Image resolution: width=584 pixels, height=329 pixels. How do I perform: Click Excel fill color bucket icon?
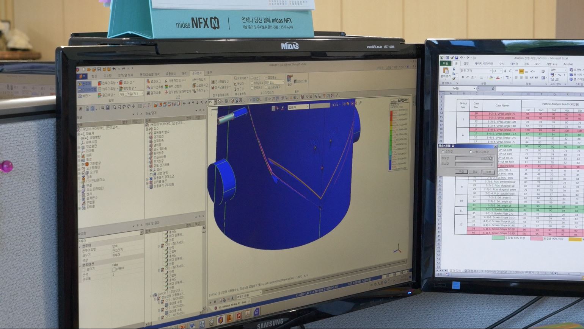point(491,77)
